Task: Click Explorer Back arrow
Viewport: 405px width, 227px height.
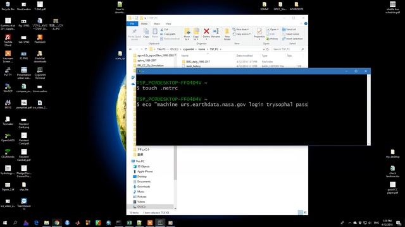Action: [130, 49]
